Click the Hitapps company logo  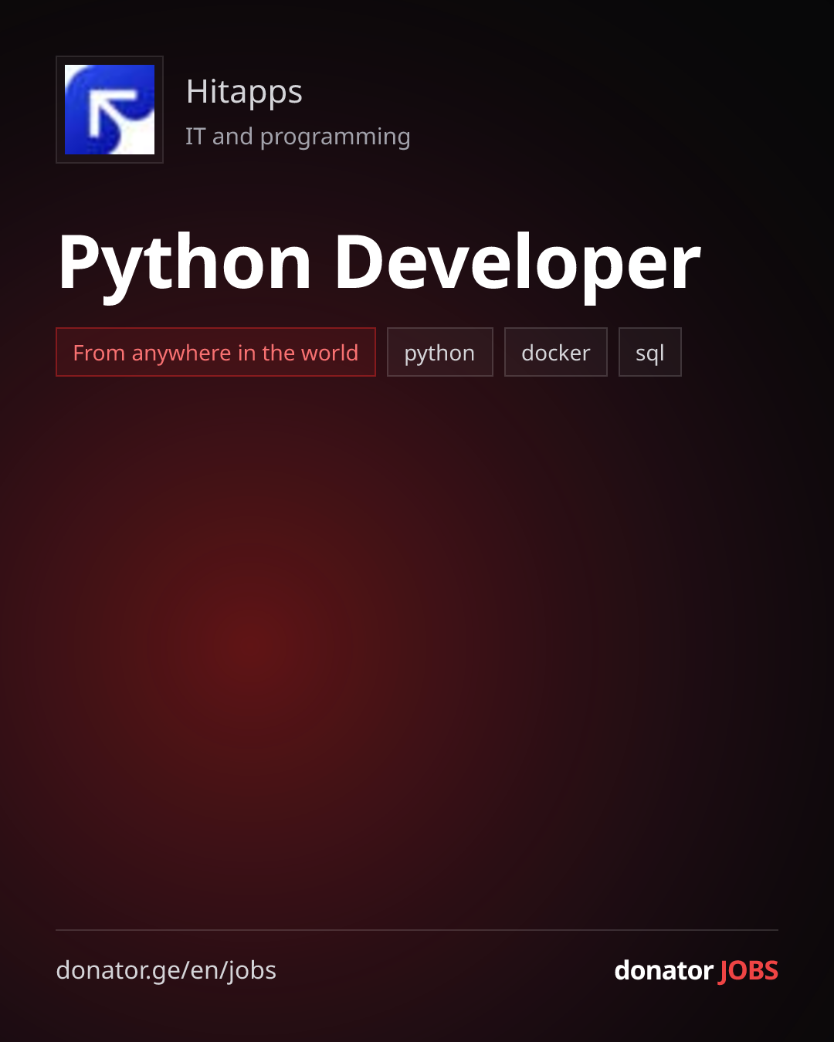(110, 110)
